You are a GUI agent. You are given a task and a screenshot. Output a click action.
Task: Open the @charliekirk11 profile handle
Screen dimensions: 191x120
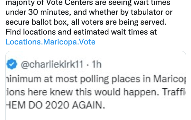pyautogui.click(x=52, y=65)
